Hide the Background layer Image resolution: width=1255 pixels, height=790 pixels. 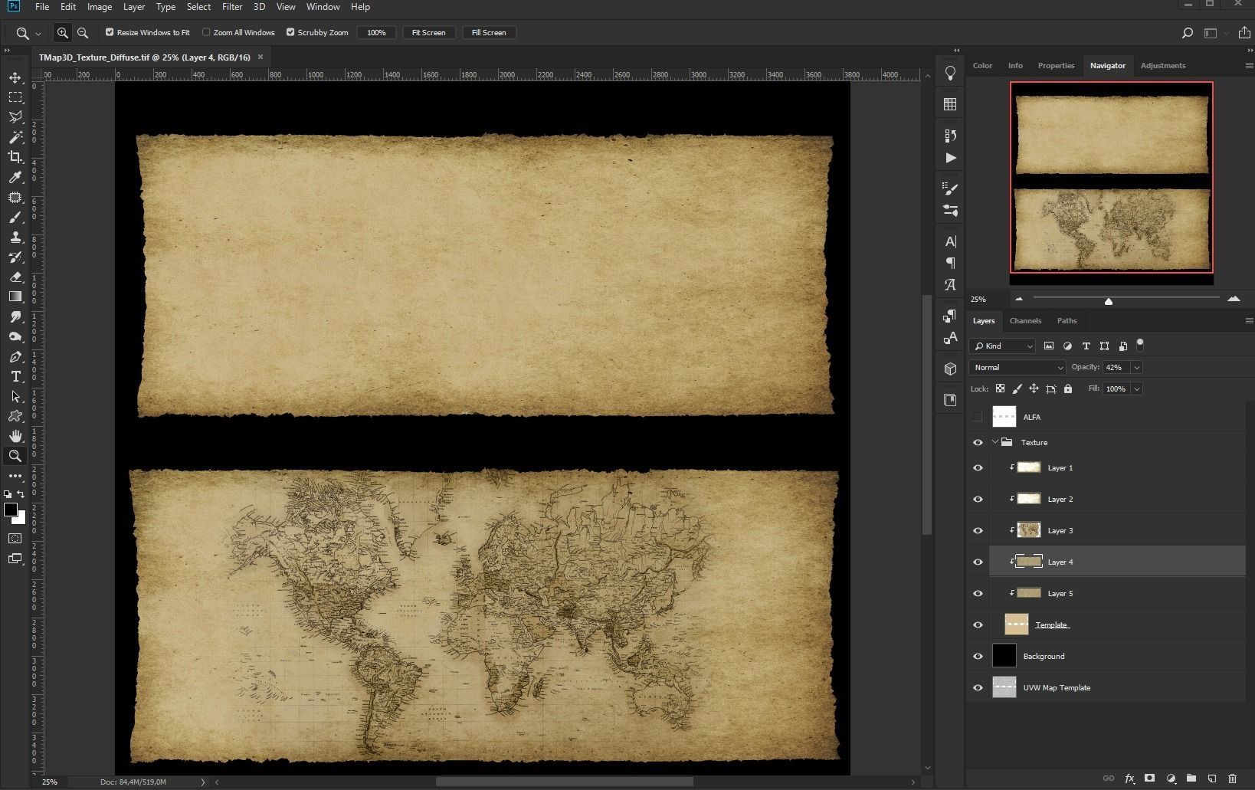click(978, 657)
